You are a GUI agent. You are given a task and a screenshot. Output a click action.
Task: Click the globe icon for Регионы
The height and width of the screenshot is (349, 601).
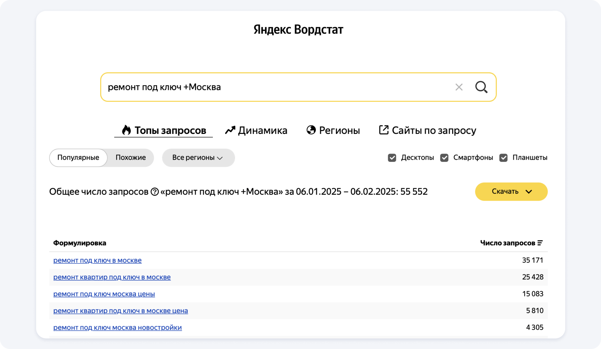pyautogui.click(x=311, y=130)
